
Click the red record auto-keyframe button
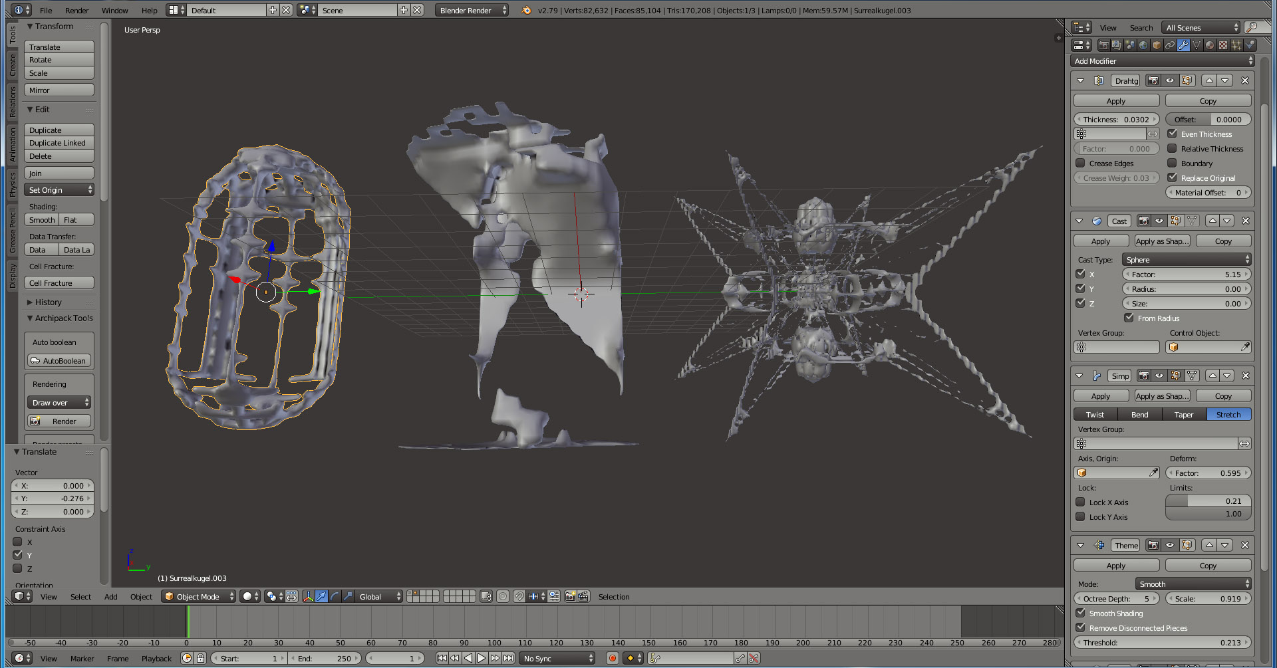pyautogui.click(x=613, y=658)
